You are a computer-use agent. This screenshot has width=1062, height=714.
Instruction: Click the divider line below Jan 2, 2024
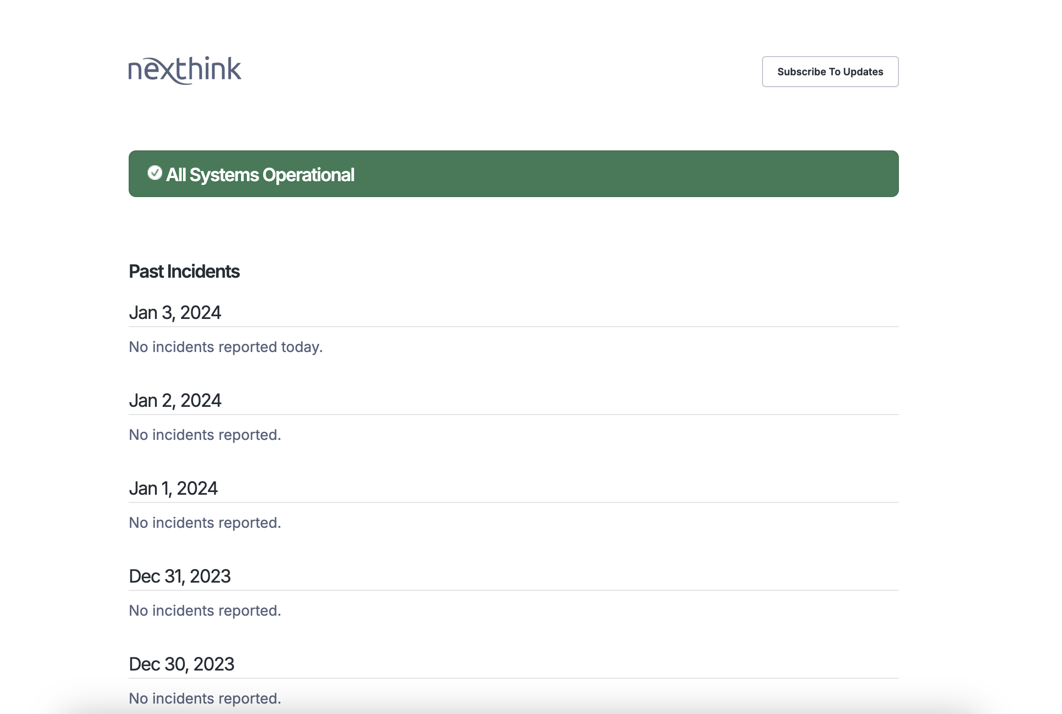pyautogui.click(x=513, y=415)
